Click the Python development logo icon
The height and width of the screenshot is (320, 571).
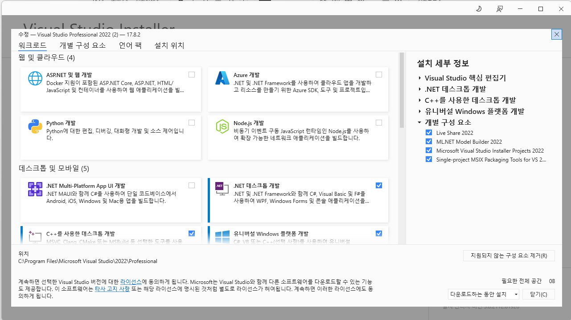[x=35, y=126]
